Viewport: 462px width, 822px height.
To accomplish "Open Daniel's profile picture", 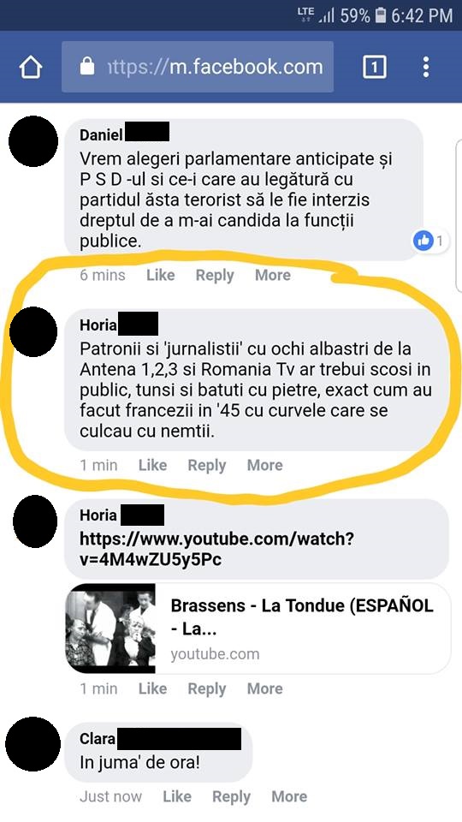I will (x=33, y=141).
